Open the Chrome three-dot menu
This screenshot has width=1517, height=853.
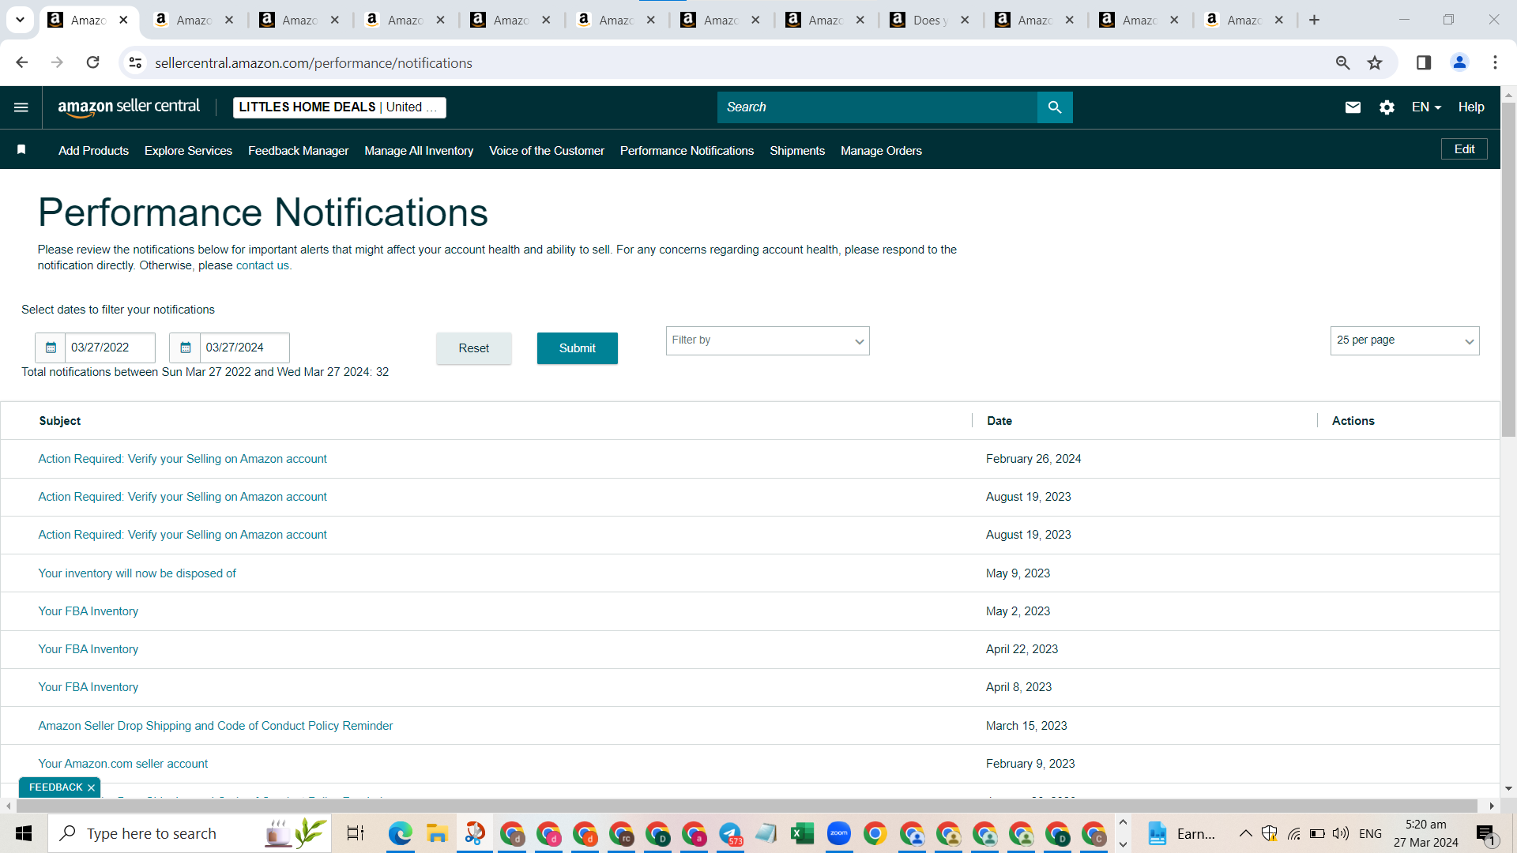(1495, 62)
